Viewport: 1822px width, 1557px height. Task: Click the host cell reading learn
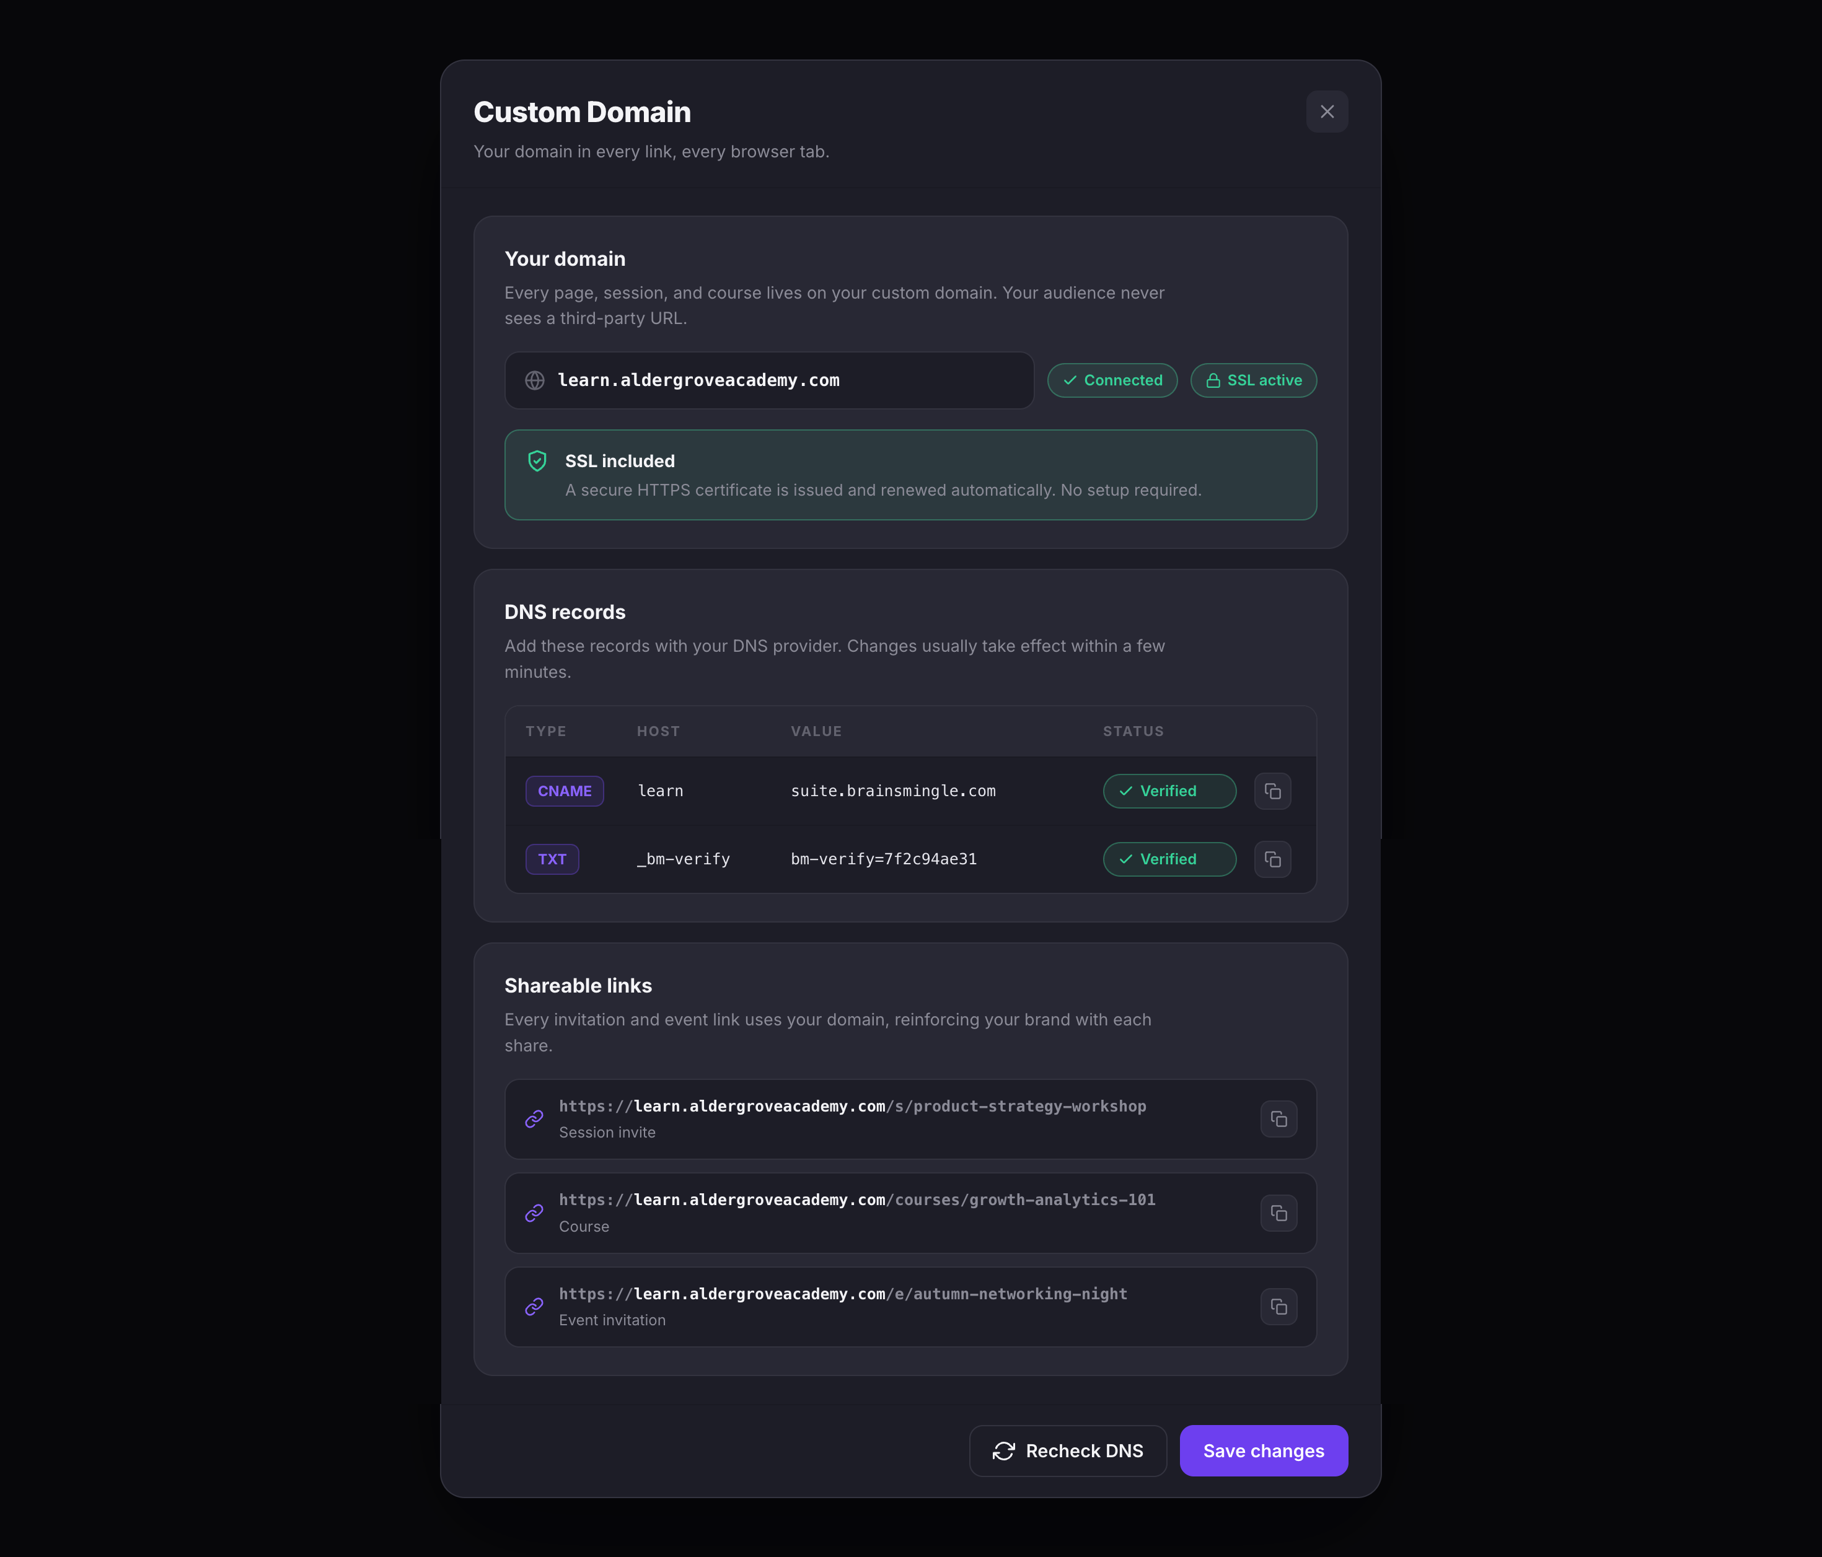(x=659, y=791)
